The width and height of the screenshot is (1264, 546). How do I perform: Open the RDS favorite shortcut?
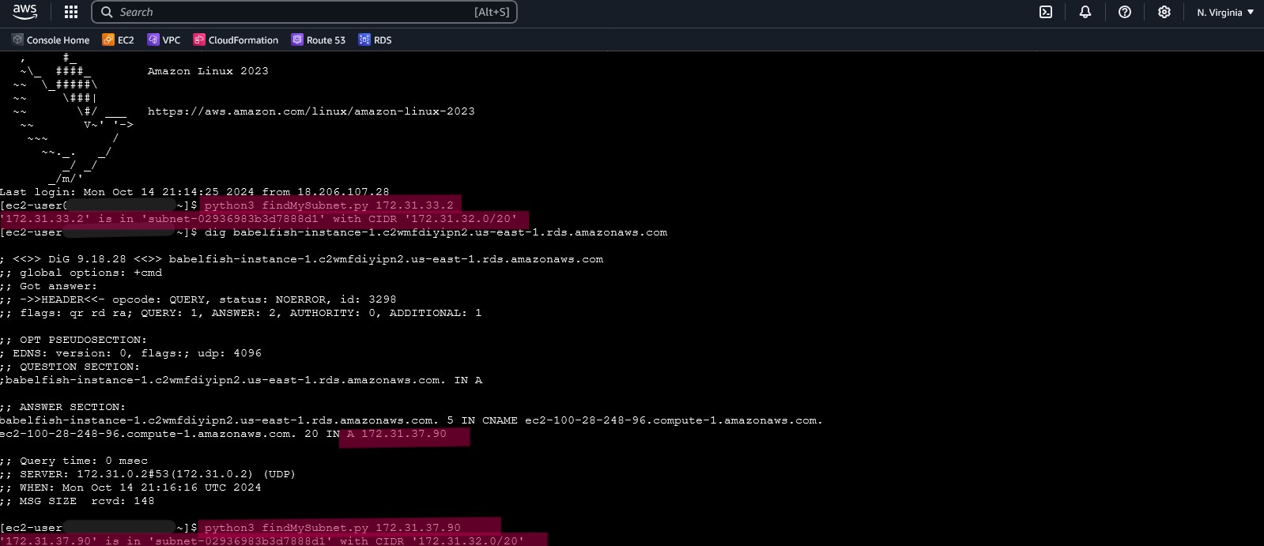coord(375,40)
